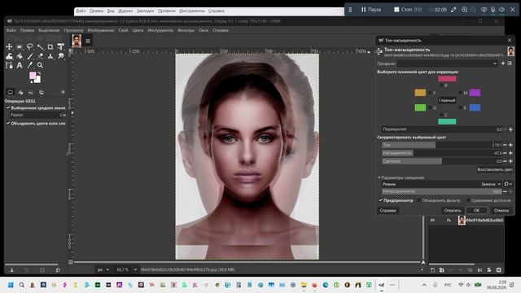Open the Images tab icon

[x=42, y=92]
